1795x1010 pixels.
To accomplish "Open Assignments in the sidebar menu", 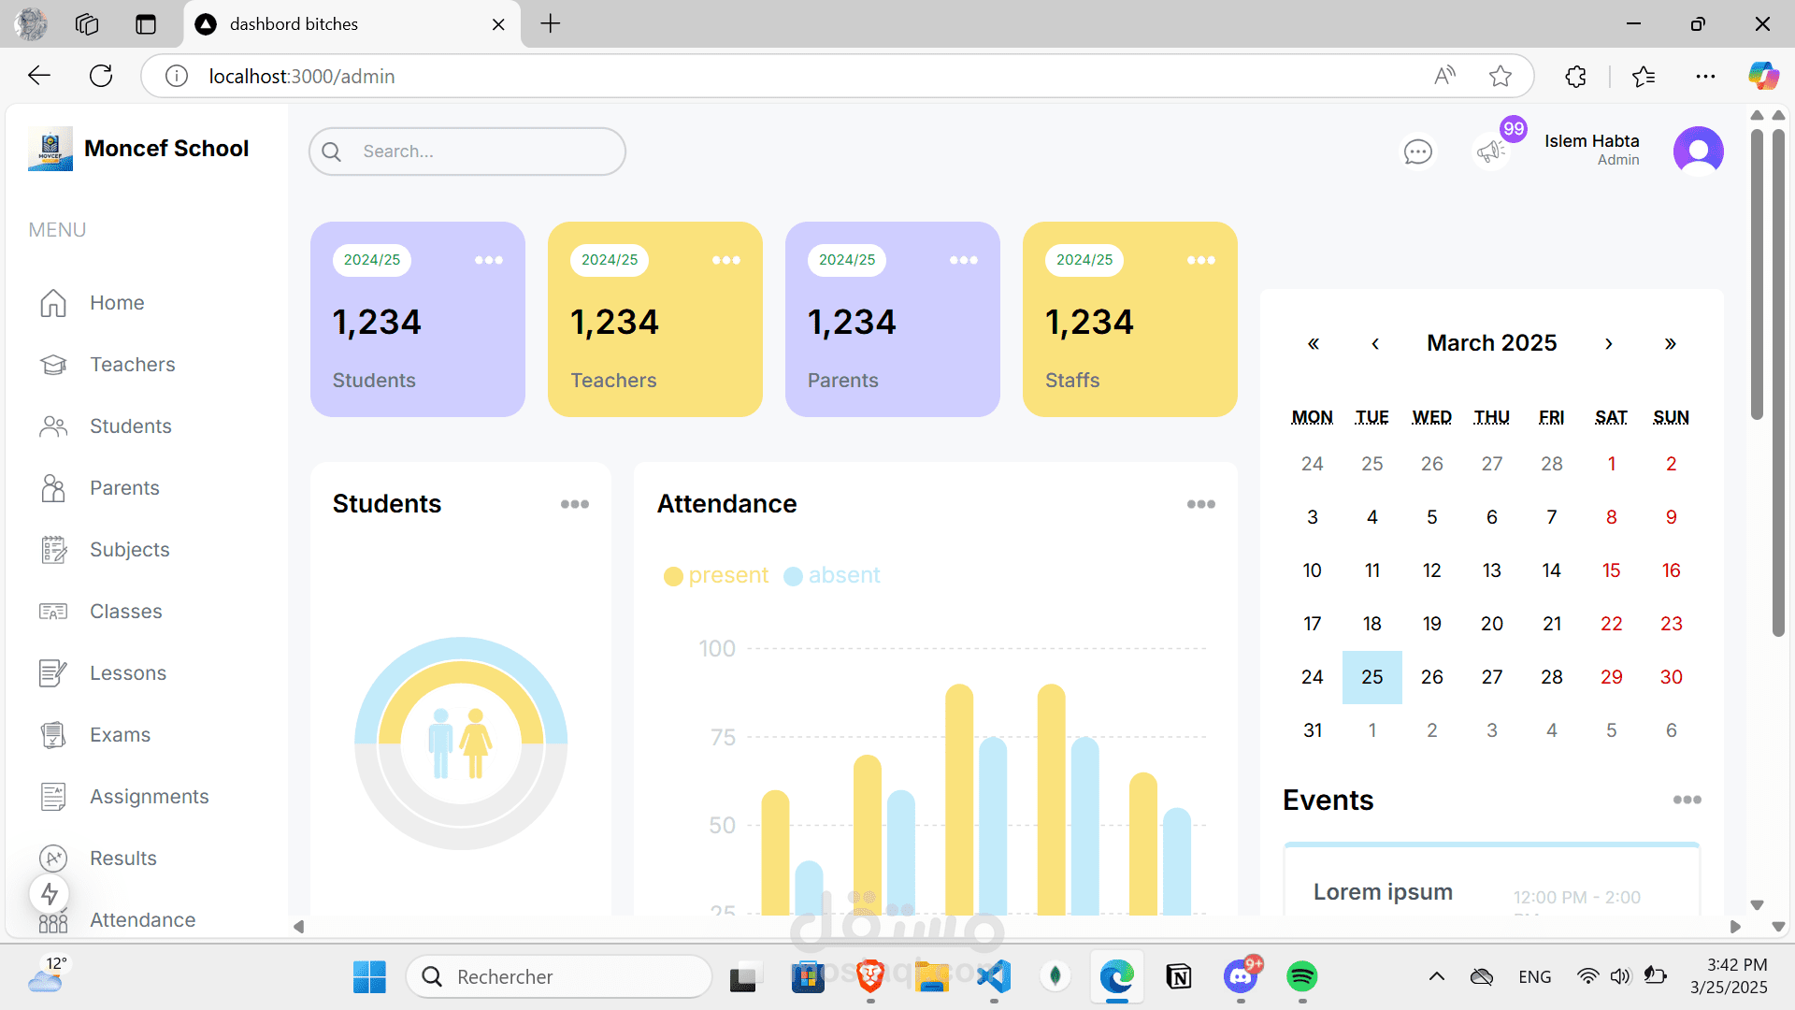I will pos(149,797).
